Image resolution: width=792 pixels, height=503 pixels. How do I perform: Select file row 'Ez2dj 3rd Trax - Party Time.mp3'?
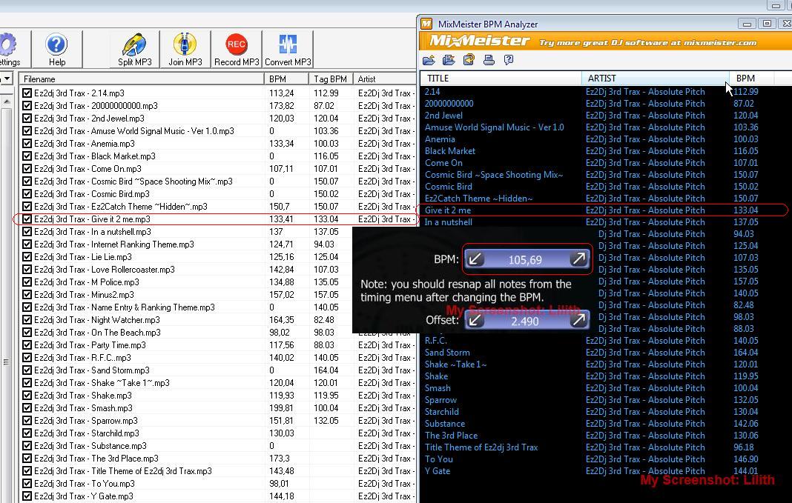(90, 345)
